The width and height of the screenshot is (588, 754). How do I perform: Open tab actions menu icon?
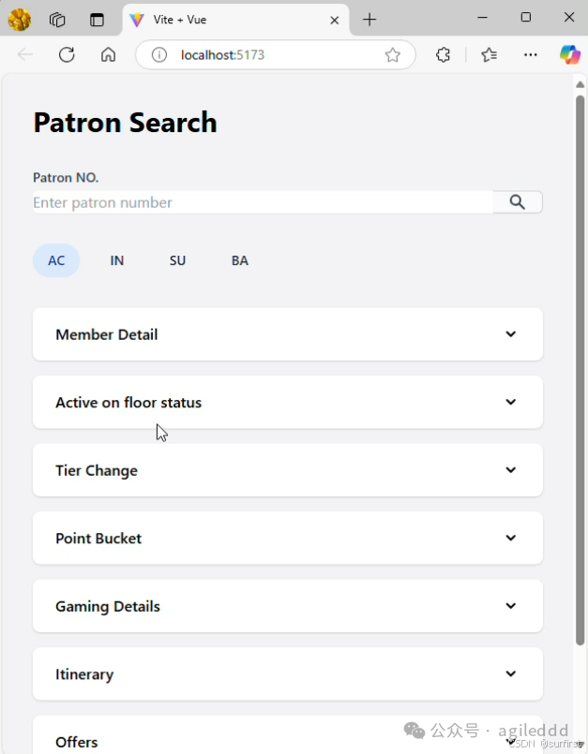[x=57, y=20]
